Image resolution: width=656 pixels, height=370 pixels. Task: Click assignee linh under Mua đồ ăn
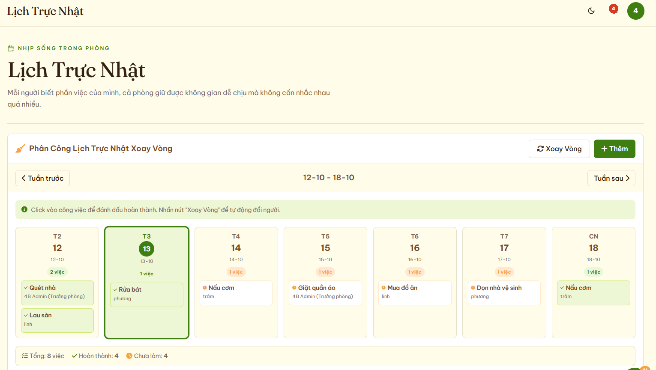coord(386,296)
